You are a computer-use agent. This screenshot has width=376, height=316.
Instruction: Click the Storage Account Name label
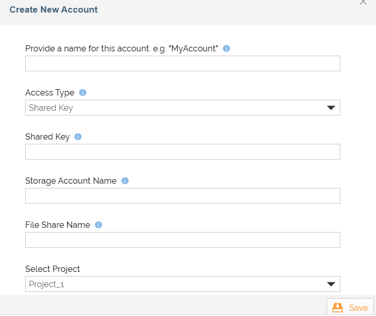point(71,181)
